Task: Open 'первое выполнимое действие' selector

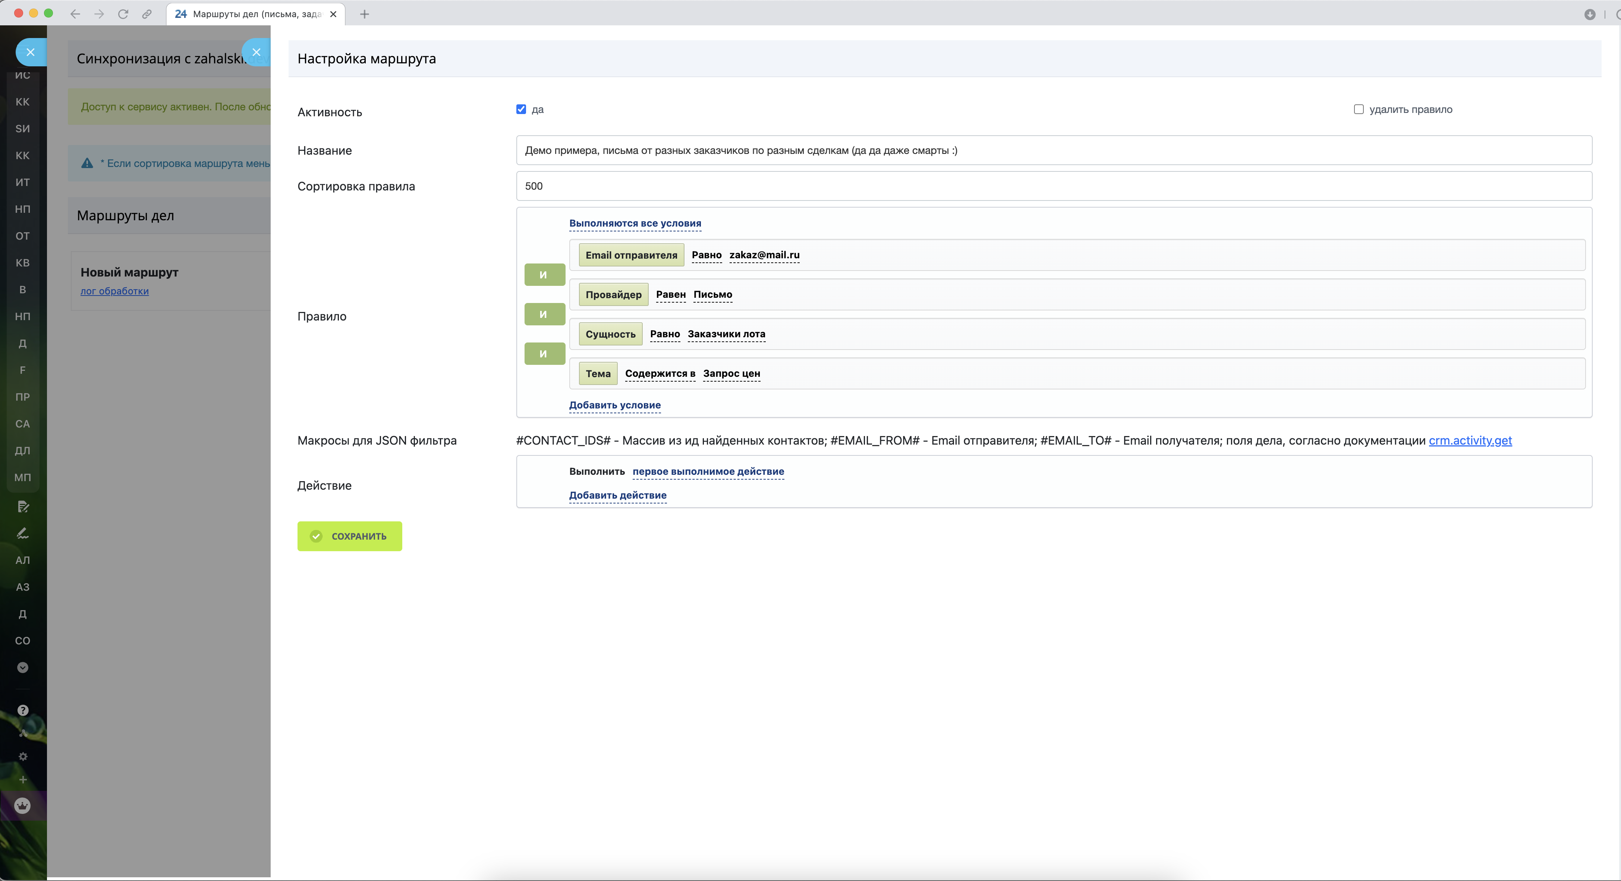Action: pos(708,472)
